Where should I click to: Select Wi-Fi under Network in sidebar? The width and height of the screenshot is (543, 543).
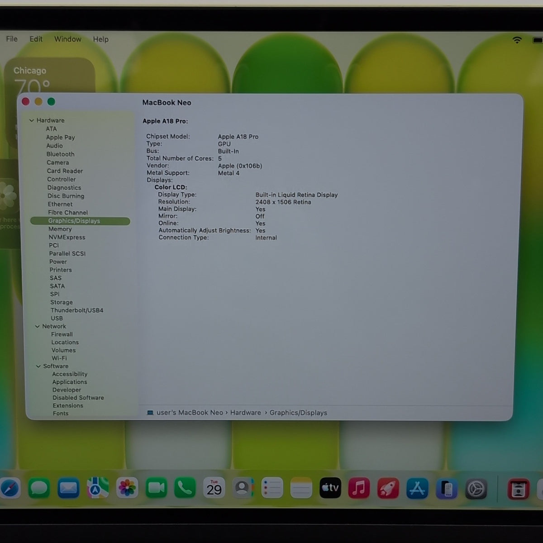coord(59,358)
